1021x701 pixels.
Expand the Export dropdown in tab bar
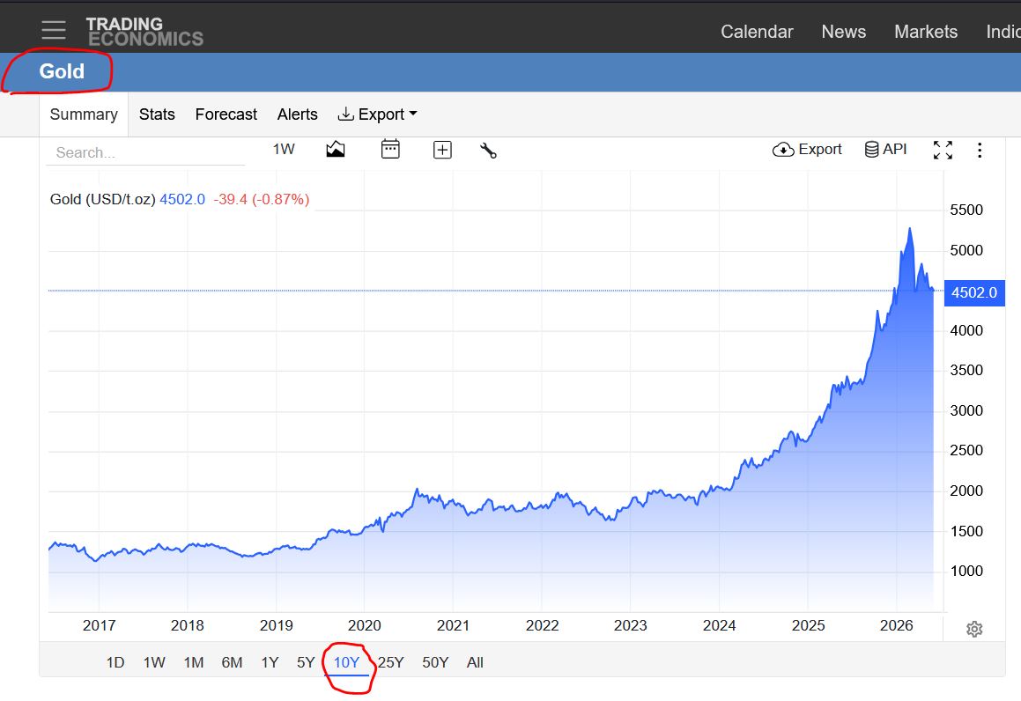point(377,114)
